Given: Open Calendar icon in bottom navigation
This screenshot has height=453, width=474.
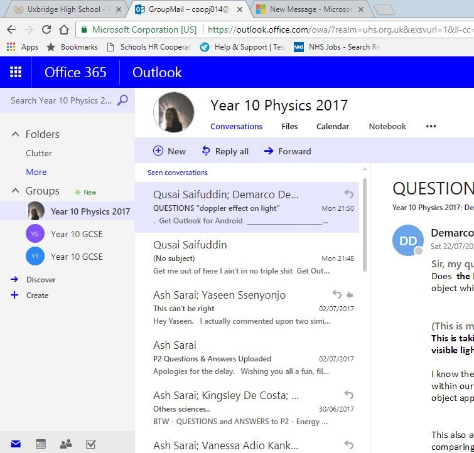Looking at the screenshot, I should coord(41,444).
